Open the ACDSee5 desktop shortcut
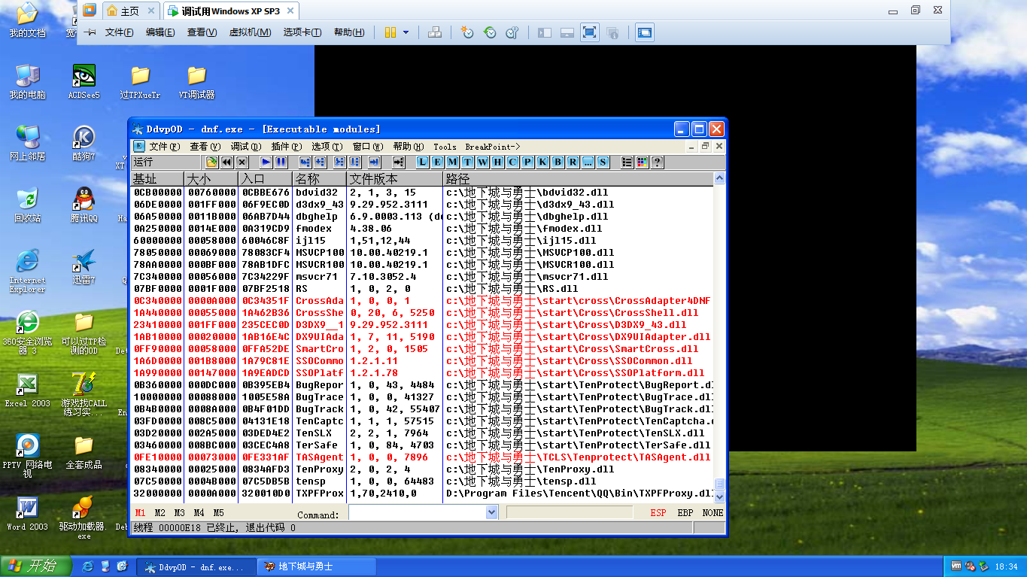The height and width of the screenshot is (577, 1027). pos(84,82)
